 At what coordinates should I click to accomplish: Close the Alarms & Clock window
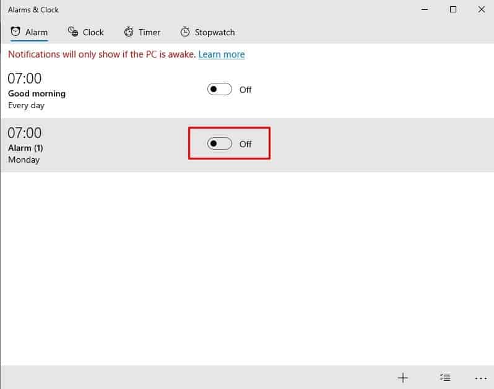(x=481, y=9)
